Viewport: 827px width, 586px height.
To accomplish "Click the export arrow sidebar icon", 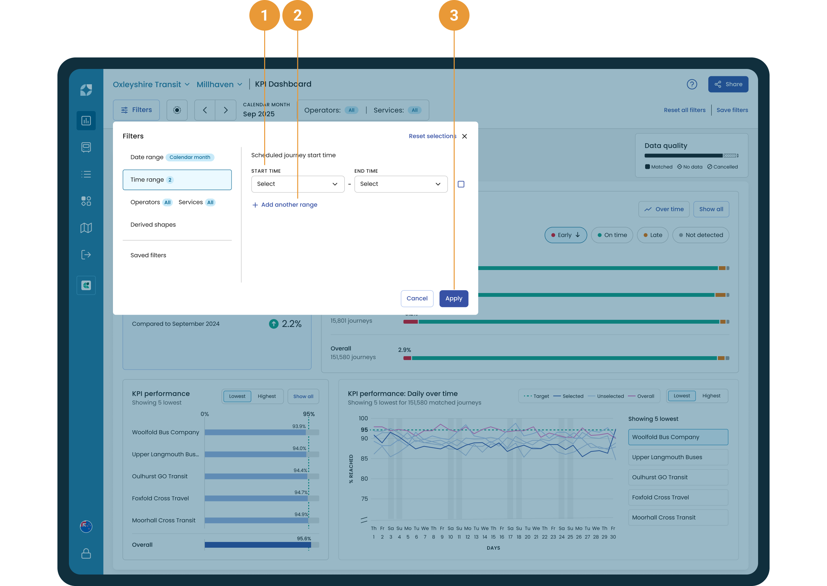I will [x=86, y=255].
